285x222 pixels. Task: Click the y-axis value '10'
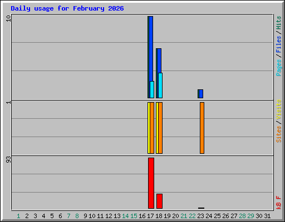(8, 18)
